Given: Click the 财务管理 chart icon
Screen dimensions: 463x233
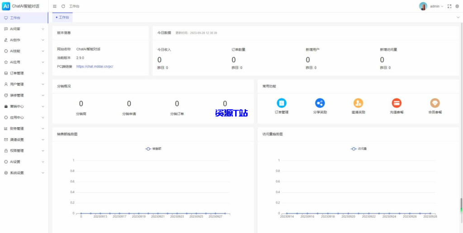Looking at the screenshot, I should [6, 129].
